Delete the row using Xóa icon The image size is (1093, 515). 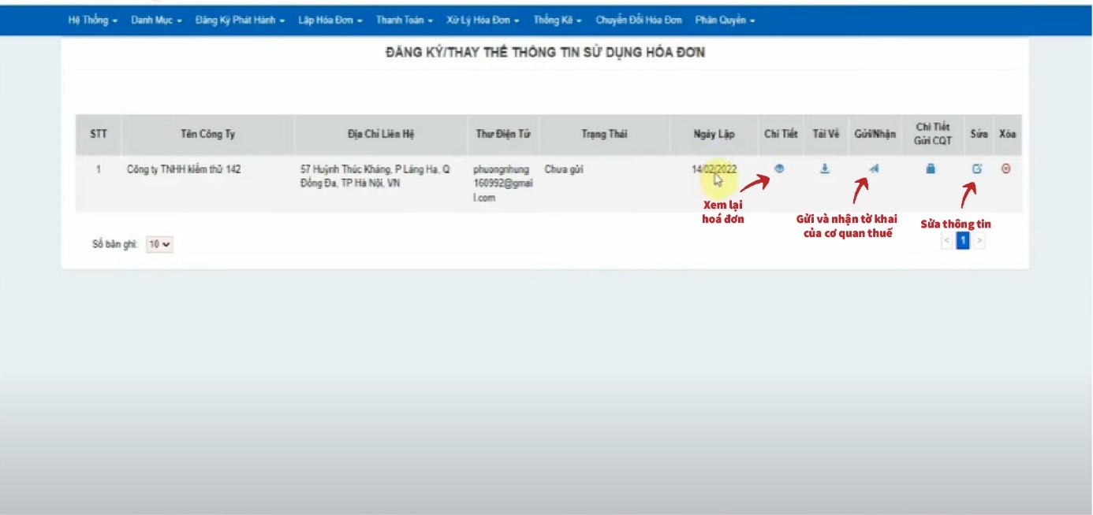click(1005, 169)
